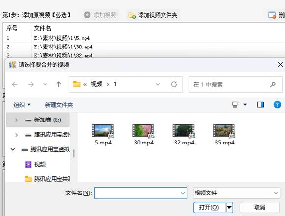The width and height of the screenshot is (285, 216).
Task: Expand the chevron after 视频 breadcrumb
Action: pos(108,84)
